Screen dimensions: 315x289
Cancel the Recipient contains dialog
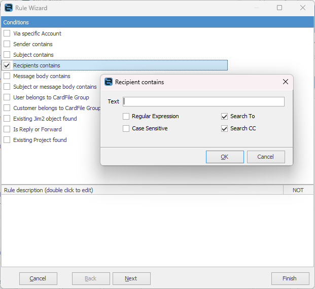point(266,157)
